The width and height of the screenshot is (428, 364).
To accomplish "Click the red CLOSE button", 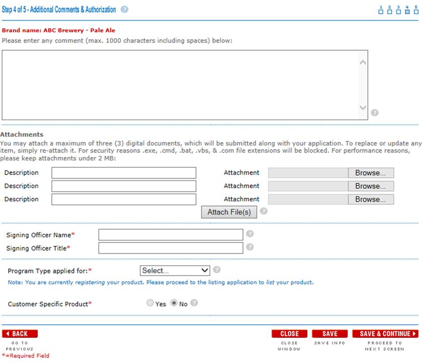I will tap(290, 334).
